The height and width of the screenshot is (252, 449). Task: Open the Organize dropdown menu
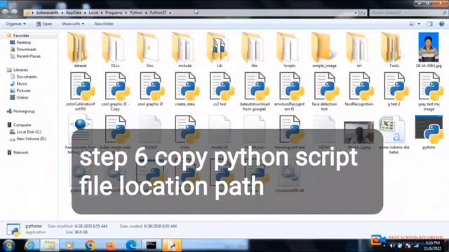[x=15, y=24]
